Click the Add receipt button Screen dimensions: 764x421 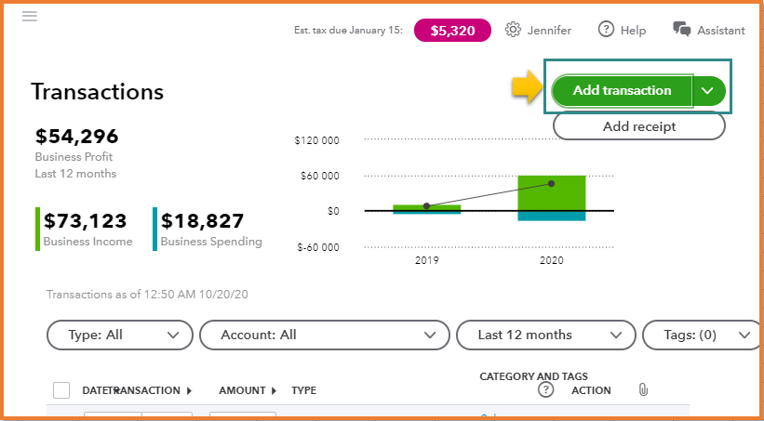[638, 125]
